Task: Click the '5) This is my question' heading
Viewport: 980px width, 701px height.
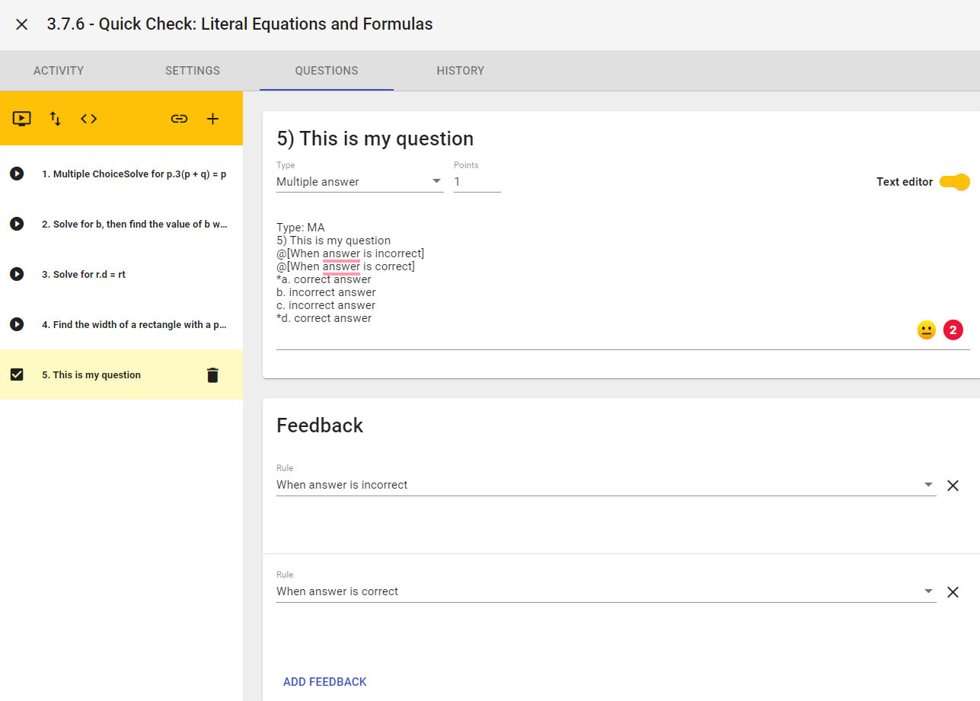Action: click(375, 139)
